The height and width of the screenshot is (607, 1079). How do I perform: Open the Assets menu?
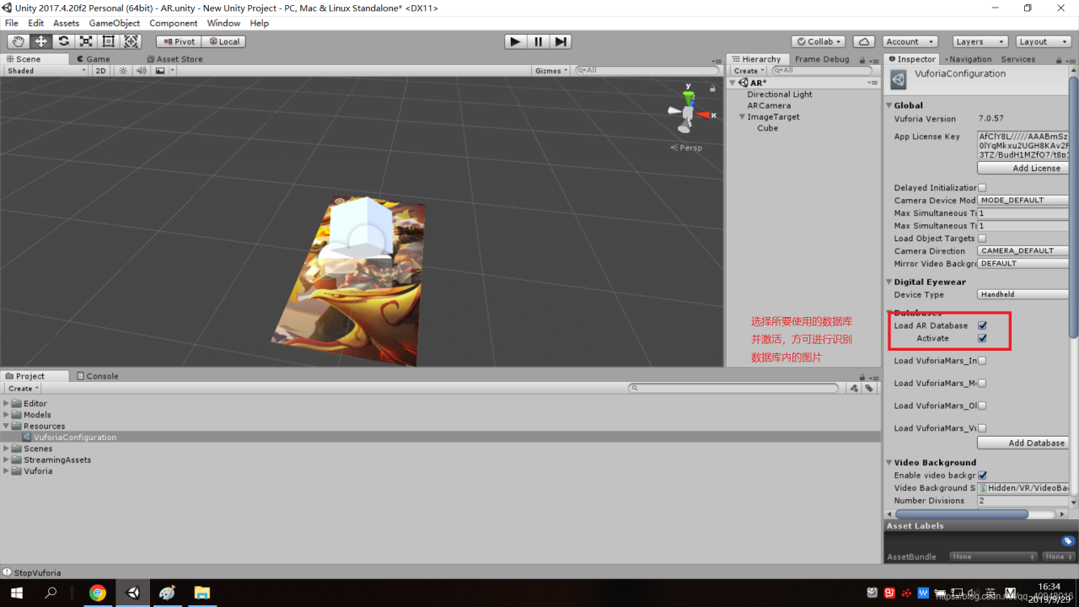[67, 23]
